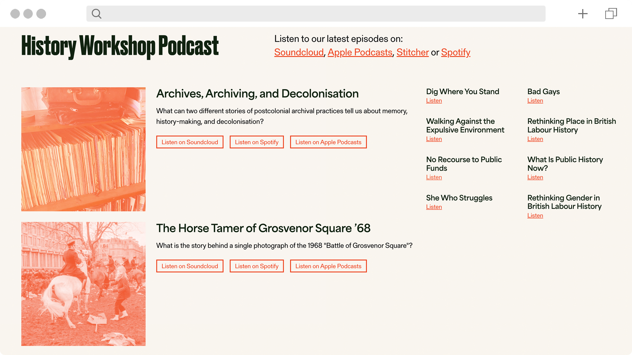The height and width of the screenshot is (355, 632).
Task: Click Listen under What Is Public History Now?
Action: [x=535, y=177]
